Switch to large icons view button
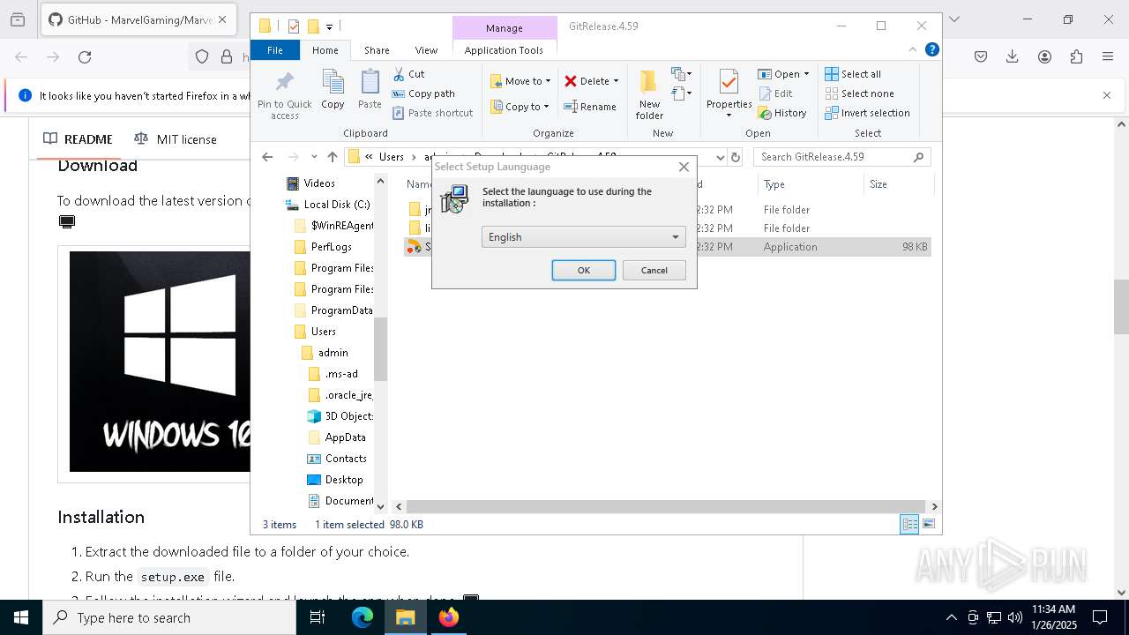Screen dimensions: 1129x635 pyautogui.click(x=928, y=525)
